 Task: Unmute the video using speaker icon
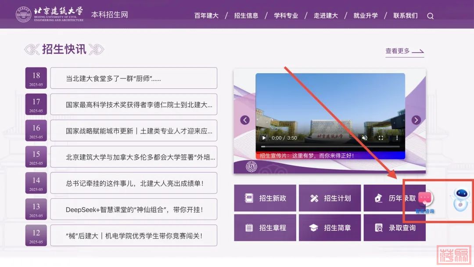(x=364, y=138)
